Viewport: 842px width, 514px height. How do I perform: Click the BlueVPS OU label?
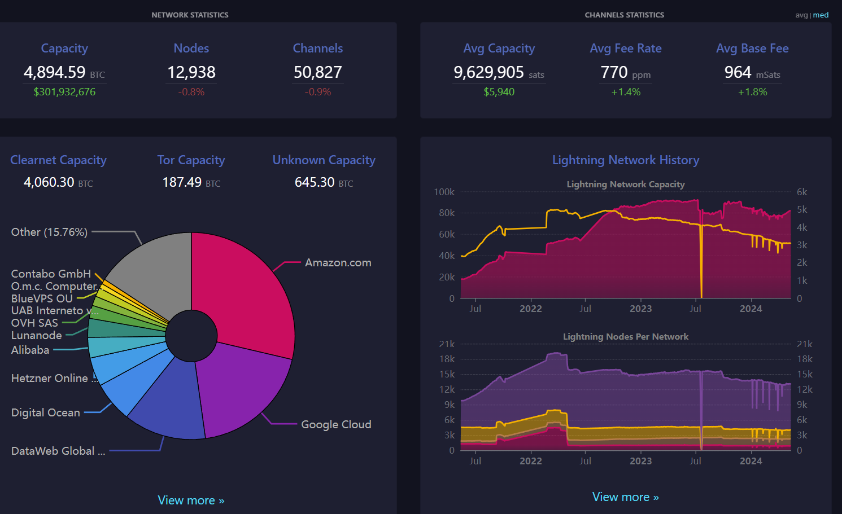pyautogui.click(x=42, y=298)
